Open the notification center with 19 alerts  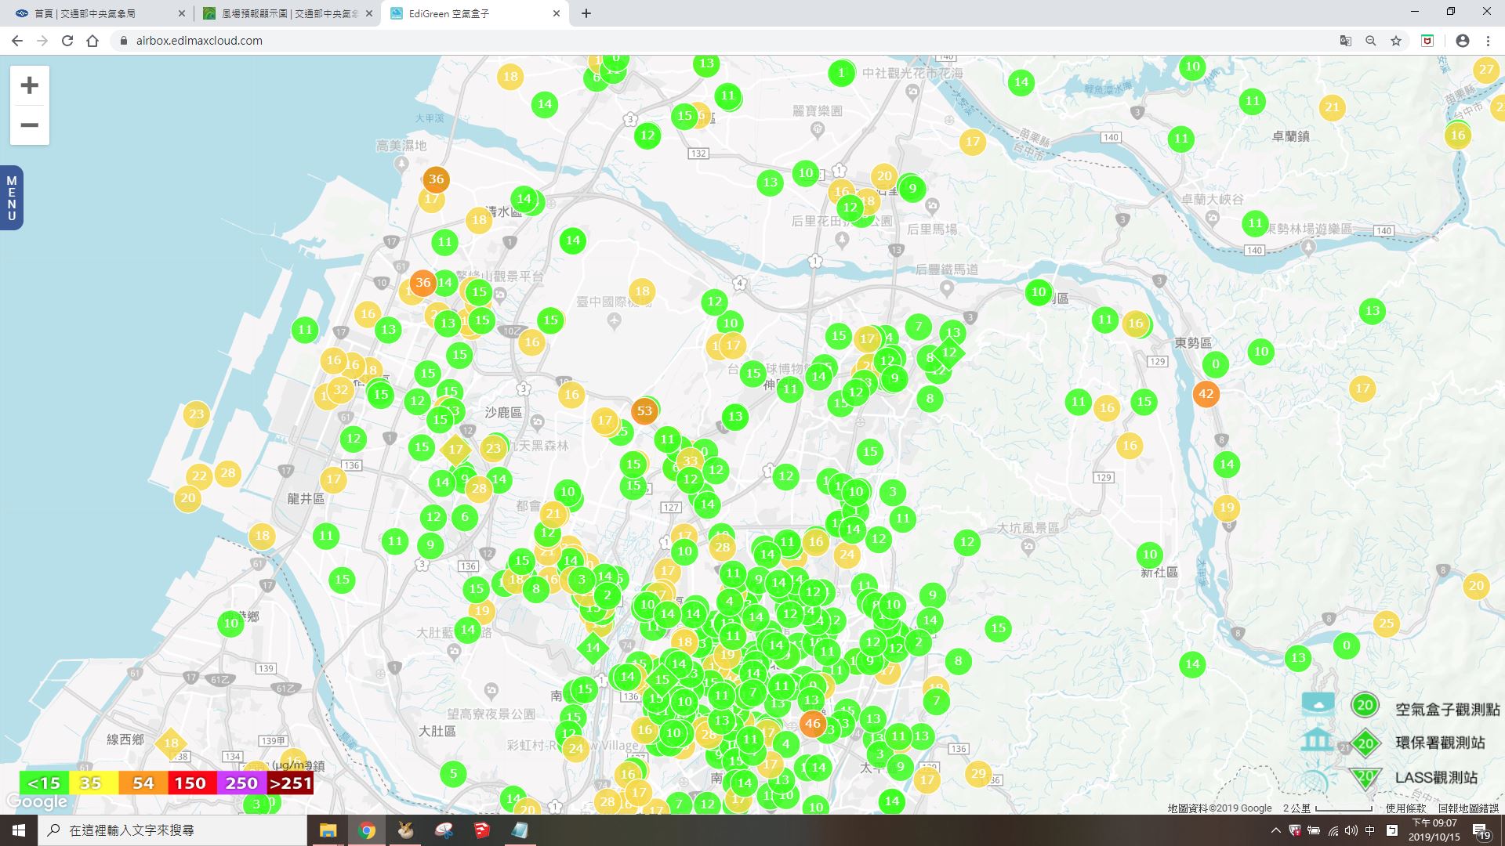(x=1481, y=831)
